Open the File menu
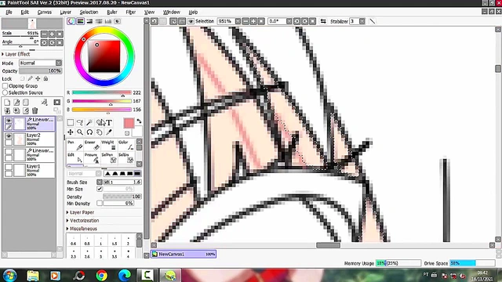 click(x=9, y=13)
